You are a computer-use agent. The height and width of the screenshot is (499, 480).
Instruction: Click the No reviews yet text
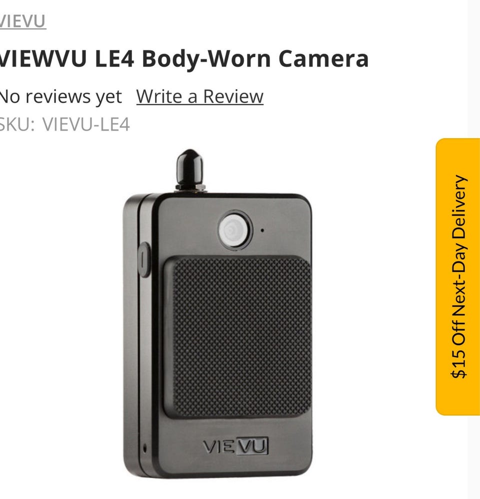point(60,97)
